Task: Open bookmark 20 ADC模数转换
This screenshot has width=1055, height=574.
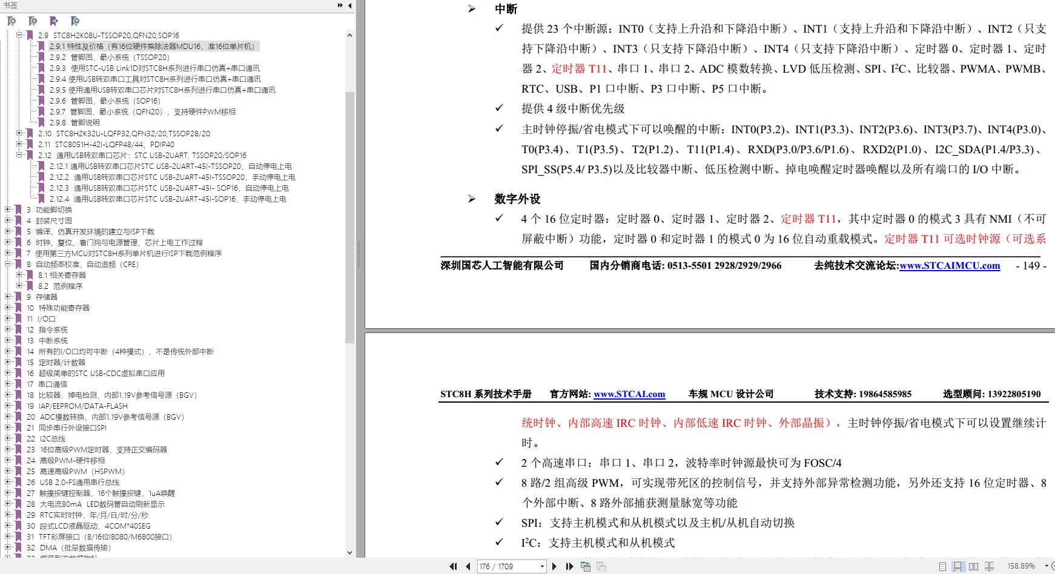Action: (x=105, y=417)
